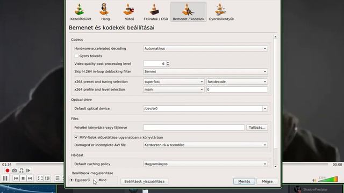Viewport: 344px width, 193px height.
Task: Open Default caching policy dropdown
Action: [205, 164]
